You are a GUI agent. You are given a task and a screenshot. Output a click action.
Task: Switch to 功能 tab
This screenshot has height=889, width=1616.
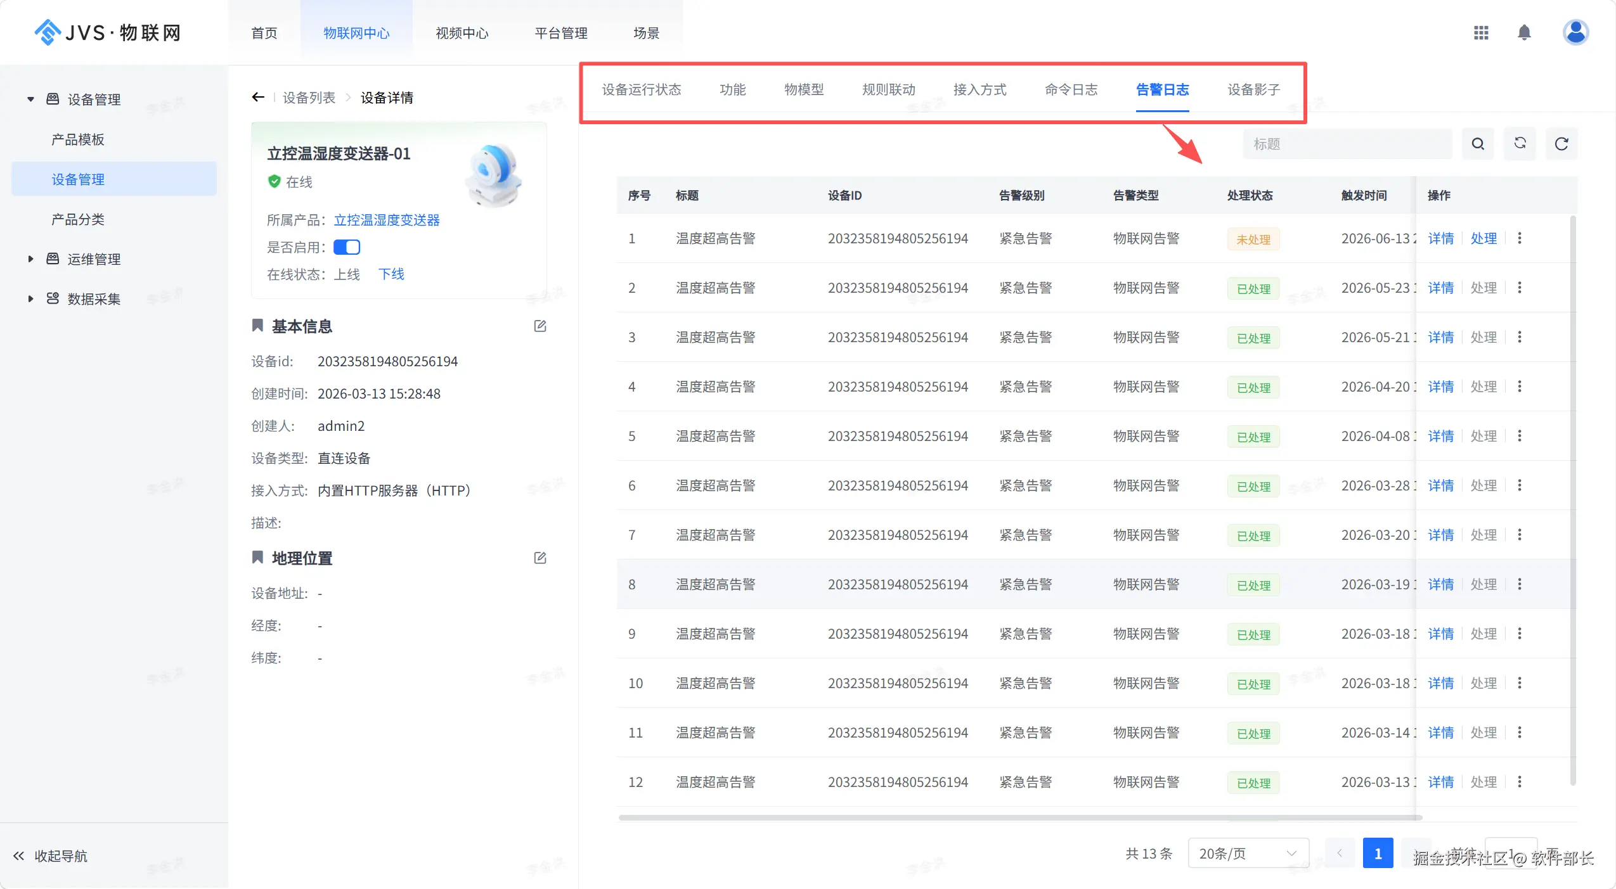tap(733, 90)
